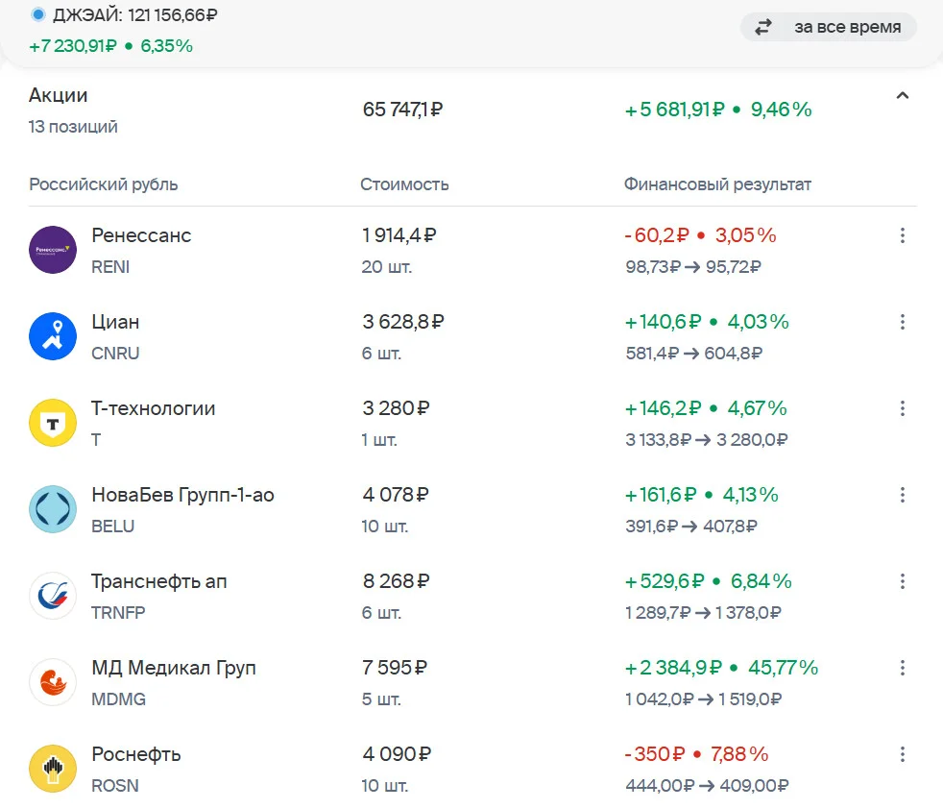Screen dimensions: 943x809
Task: Open three-dot menu for НоваБев Групп row
Action: [902, 495]
